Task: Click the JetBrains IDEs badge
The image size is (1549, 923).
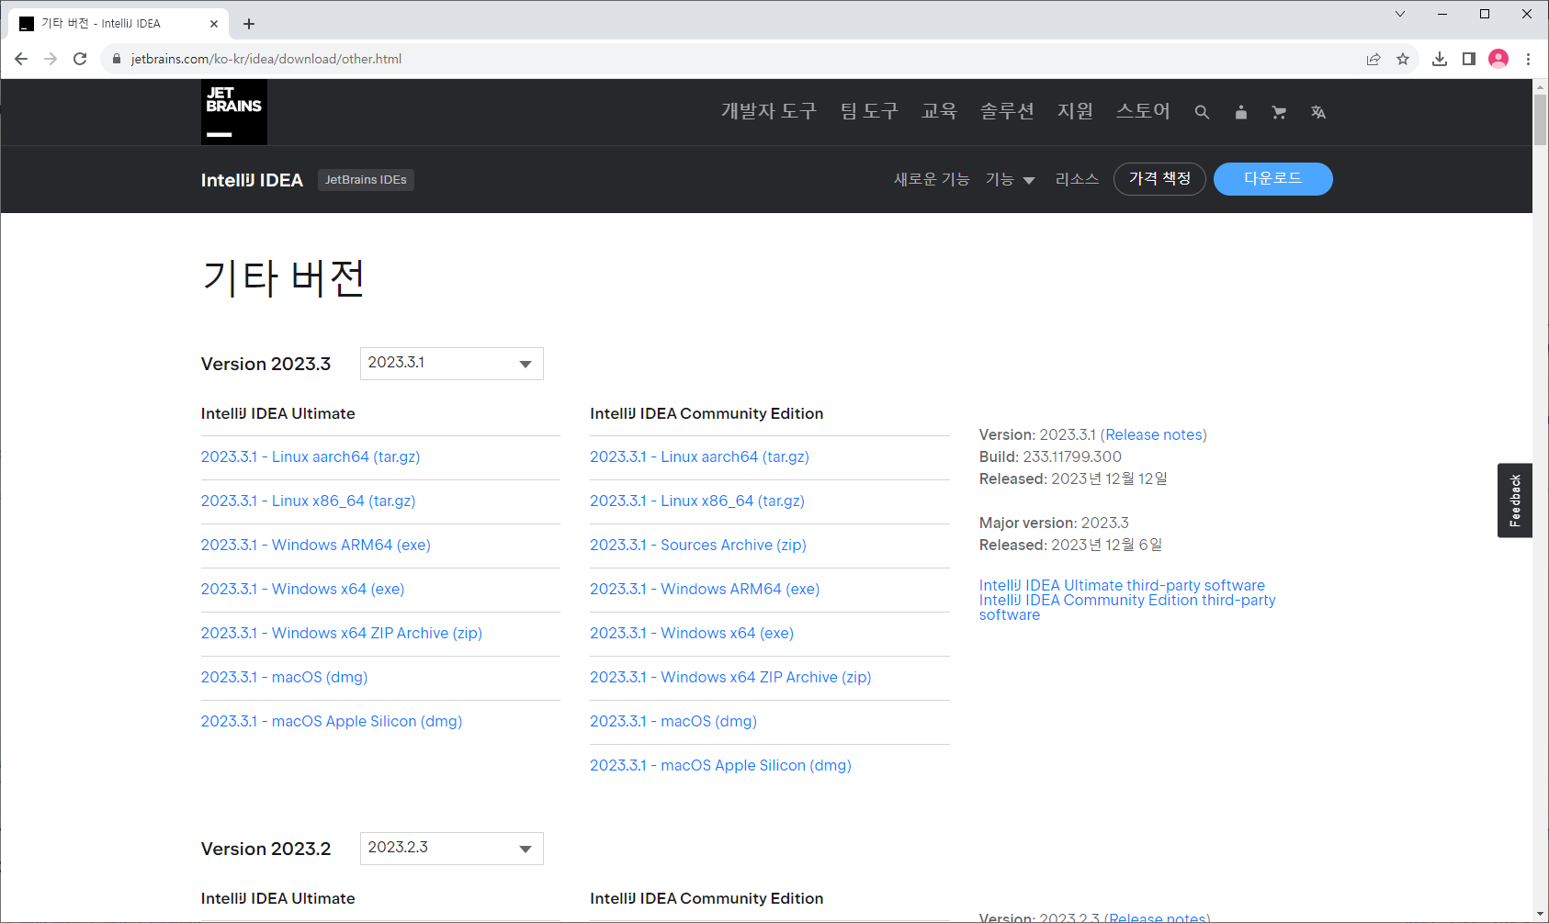Action: pyautogui.click(x=366, y=180)
